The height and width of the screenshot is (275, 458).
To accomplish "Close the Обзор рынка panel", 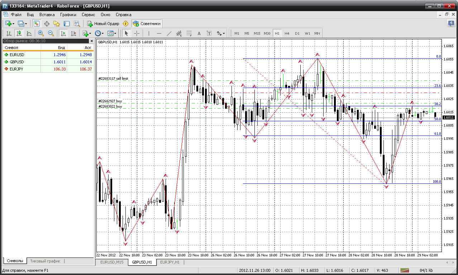I will pos(91,41).
